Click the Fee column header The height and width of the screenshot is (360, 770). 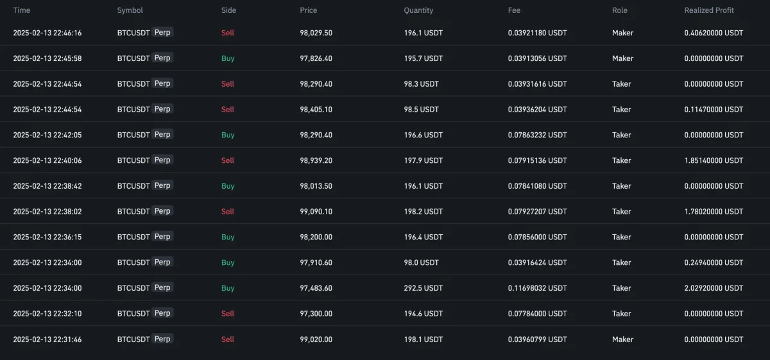(x=514, y=10)
